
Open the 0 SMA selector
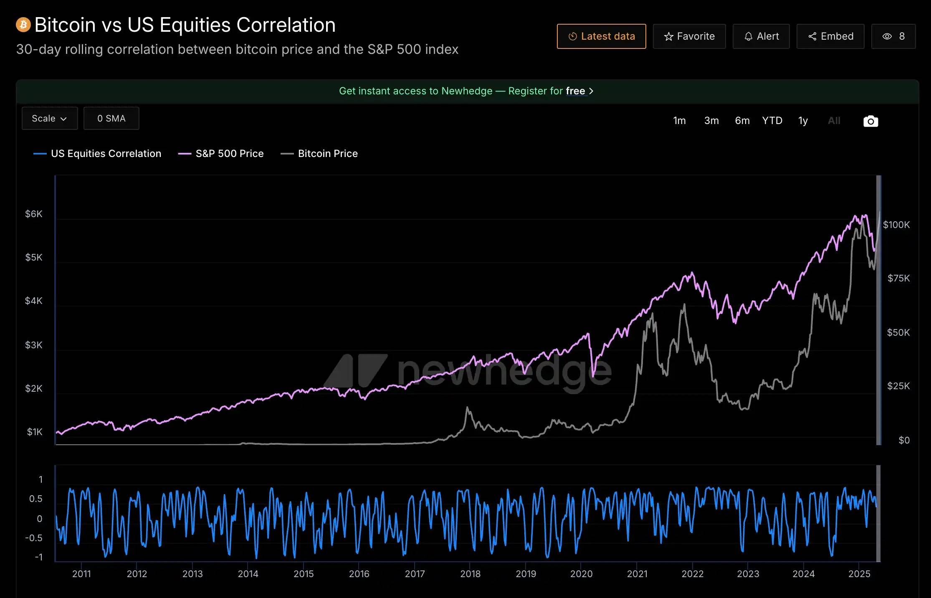[111, 119]
